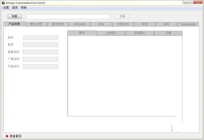Go to the 签名 tab
This screenshot has height=140, width=204.
(101, 24)
